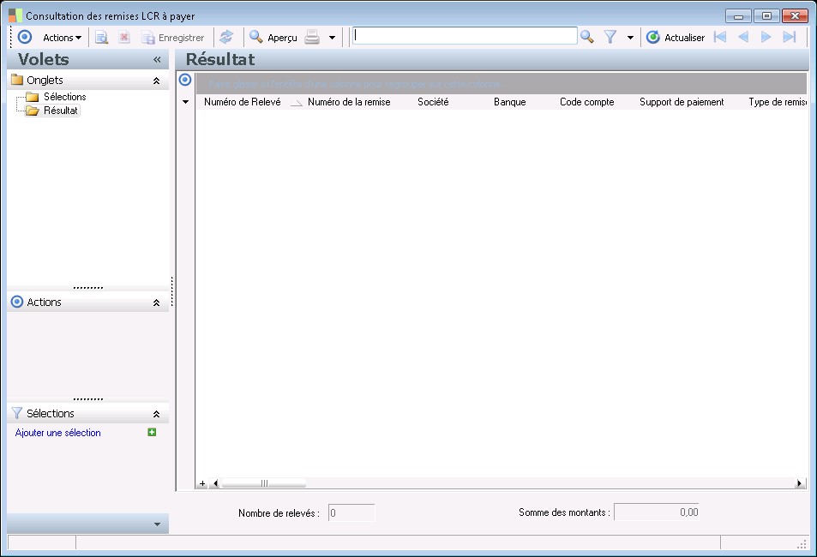
Task: Collapse the Volets panel with double chevron
Action: pos(157,60)
